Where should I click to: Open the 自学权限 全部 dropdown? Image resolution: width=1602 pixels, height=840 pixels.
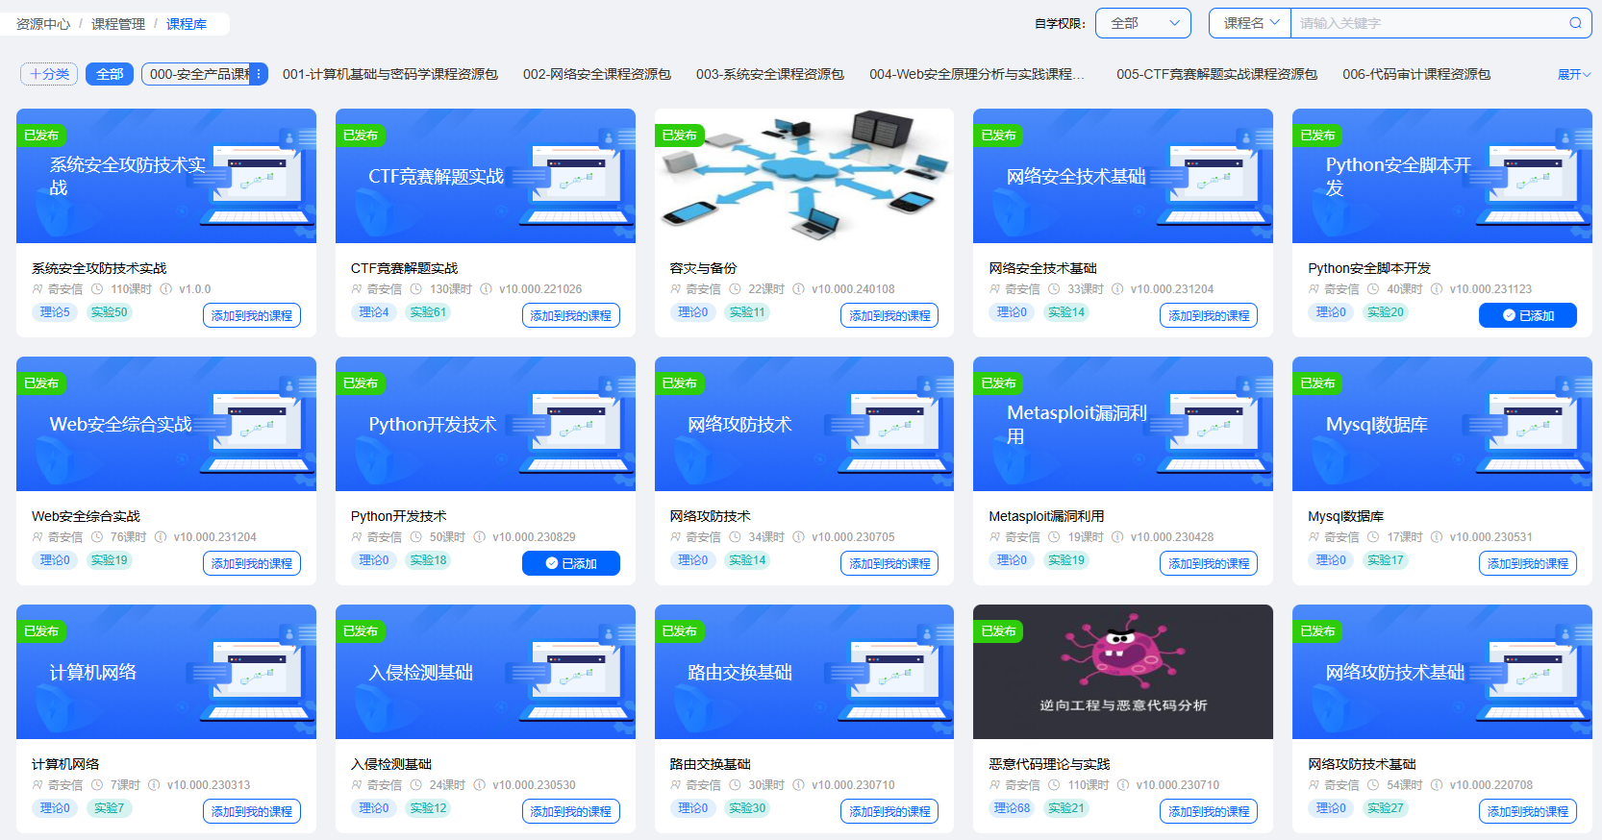coord(1143,23)
